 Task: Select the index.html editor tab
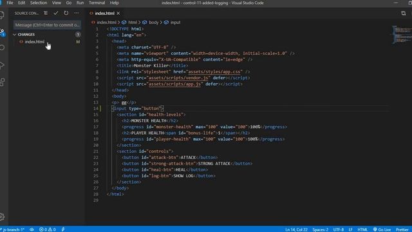104,13
